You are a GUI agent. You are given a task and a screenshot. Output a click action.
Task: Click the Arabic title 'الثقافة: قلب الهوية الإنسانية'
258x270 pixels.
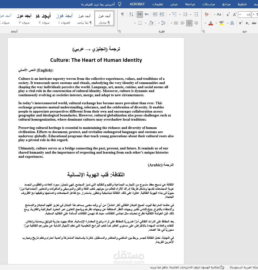pyautogui.click(x=96, y=174)
